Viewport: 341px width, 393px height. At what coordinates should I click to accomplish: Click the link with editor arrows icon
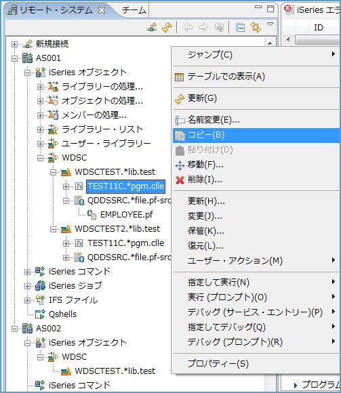pos(256,27)
